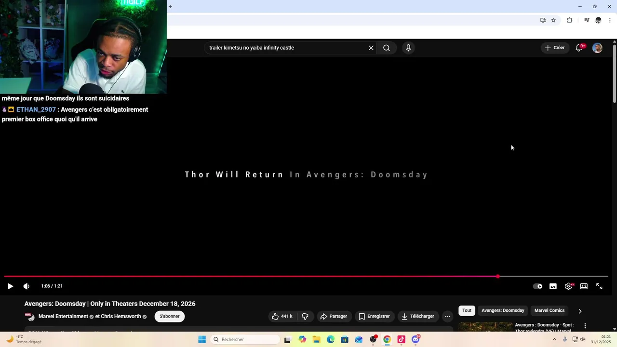The image size is (617, 347).
Task: Open Chrome profile avatar
Action: click(x=598, y=20)
